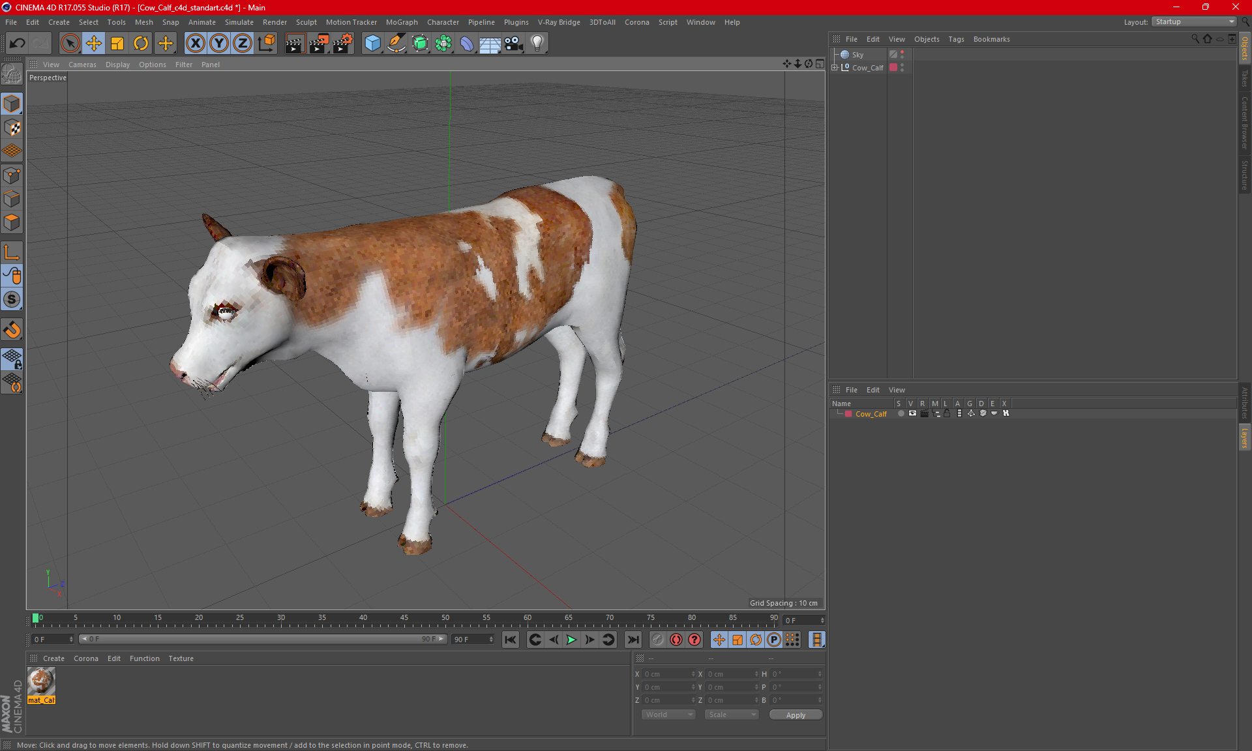Screen dimensions: 1252x751
Task: Click the Object Manager search icon
Action: click(1195, 39)
